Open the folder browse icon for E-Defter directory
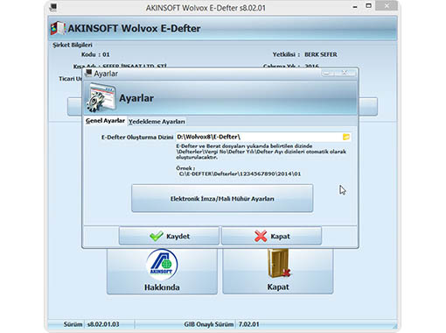 (x=346, y=137)
